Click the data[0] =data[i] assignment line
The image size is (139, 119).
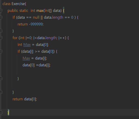[x=37, y=65]
